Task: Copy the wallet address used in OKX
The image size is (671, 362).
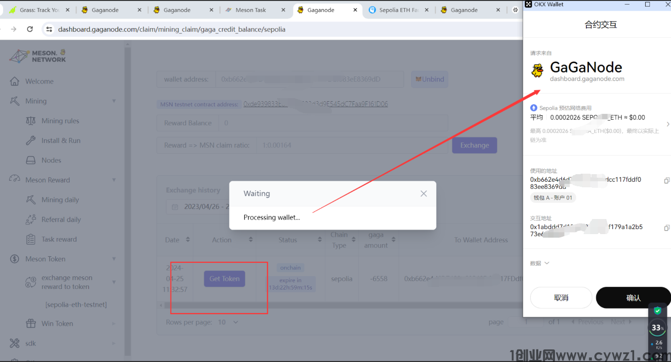Action: 666,180
